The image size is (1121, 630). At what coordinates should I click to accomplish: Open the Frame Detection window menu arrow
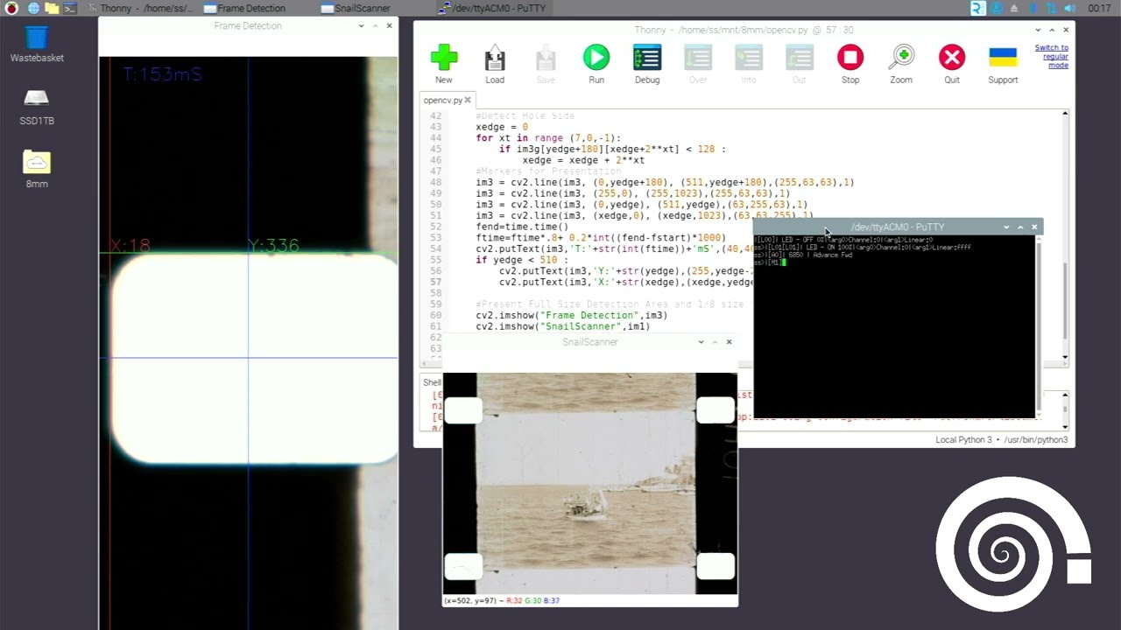click(361, 26)
